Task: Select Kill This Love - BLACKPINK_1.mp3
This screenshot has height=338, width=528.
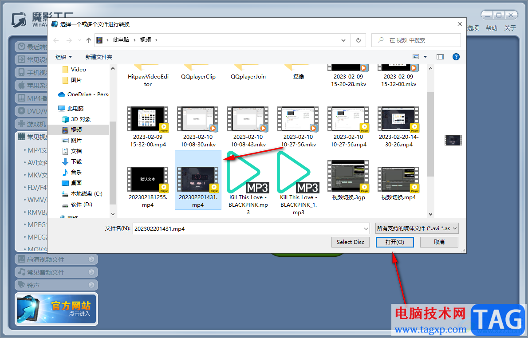Action: coord(298,183)
